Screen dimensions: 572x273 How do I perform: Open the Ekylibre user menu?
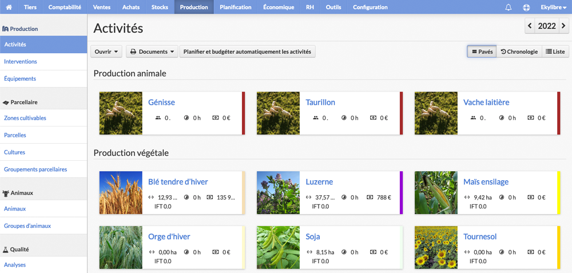553,7
